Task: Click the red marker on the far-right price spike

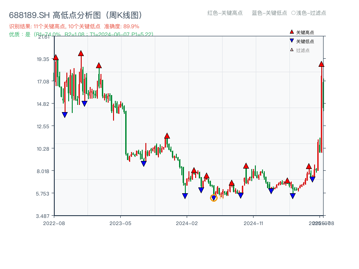Action: (x=321, y=64)
